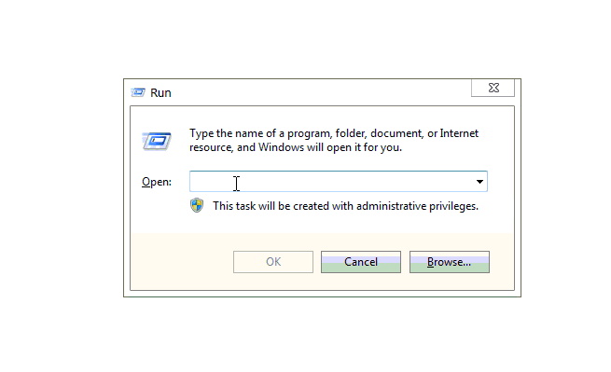Click the administrative privileges notice text

[x=346, y=206]
